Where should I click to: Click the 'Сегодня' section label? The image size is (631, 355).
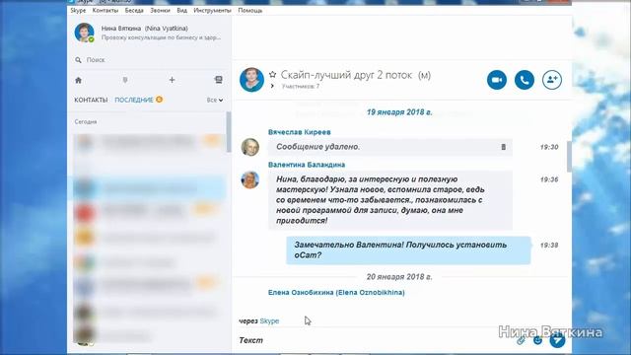coord(86,121)
